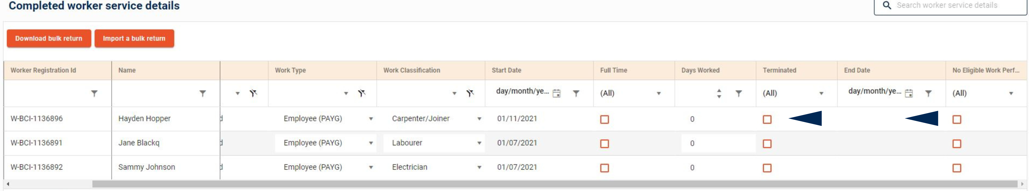Tick No Eligible Work checkbox for Sammy Johnson
Screen dimensions: 1029x191
click(957, 168)
